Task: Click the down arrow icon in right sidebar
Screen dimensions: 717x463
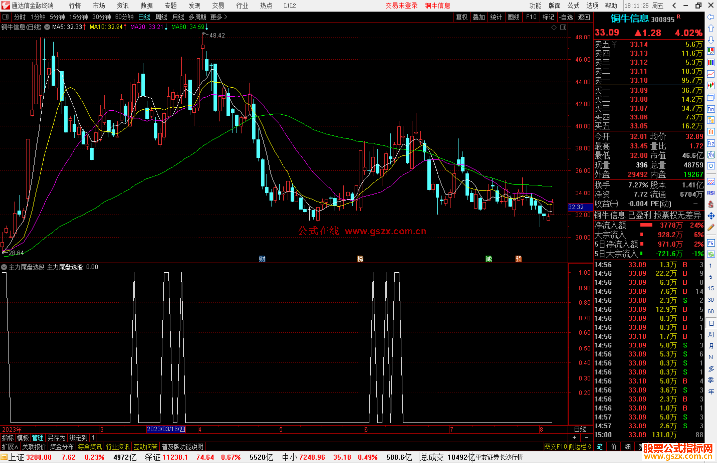Action: [x=711, y=40]
